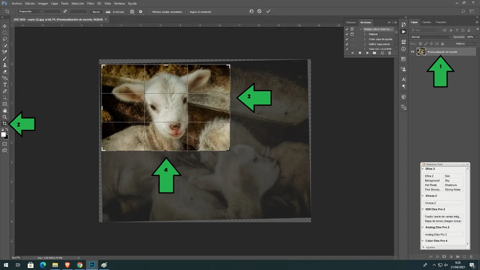480x270 pixels.
Task: Switch to the Historia tab
Action: point(351,22)
